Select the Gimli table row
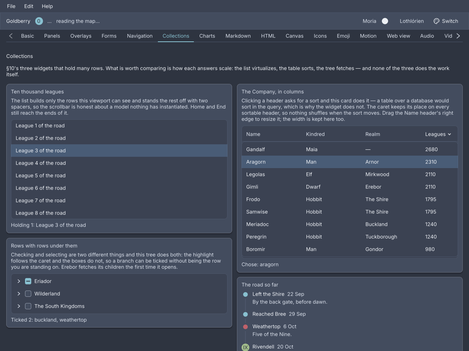 (350, 187)
